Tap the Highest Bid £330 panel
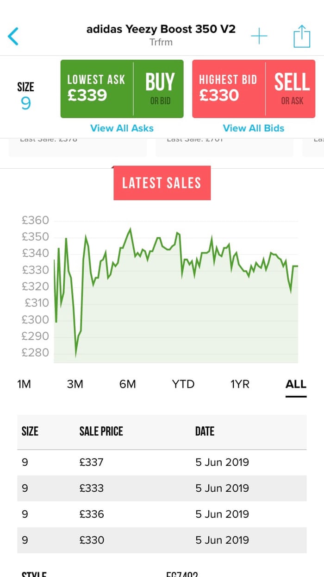324x577 pixels. pyautogui.click(x=229, y=89)
